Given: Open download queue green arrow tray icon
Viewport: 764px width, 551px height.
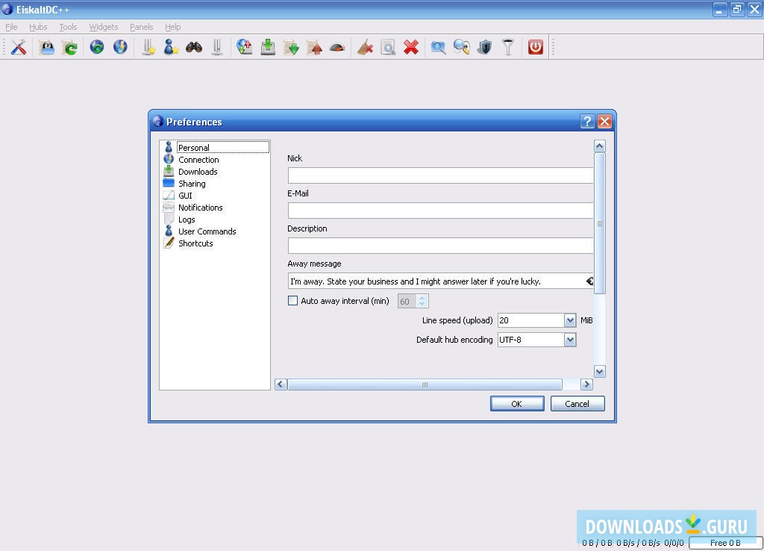Looking at the screenshot, I should [268, 47].
